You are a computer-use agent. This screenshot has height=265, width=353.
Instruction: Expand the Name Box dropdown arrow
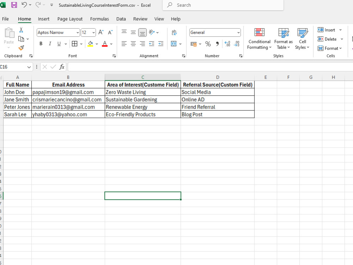point(29,67)
